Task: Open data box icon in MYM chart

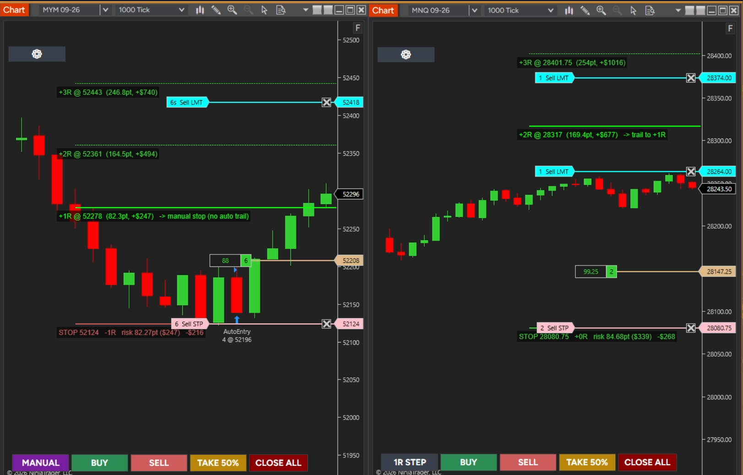Action: pyautogui.click(x=281, y=10)
